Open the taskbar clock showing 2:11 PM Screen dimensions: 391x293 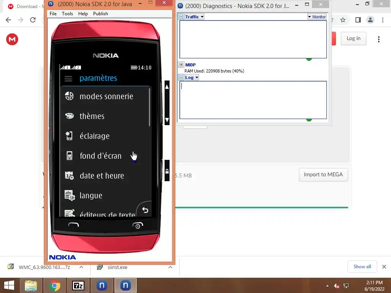[x=374, y=286]
